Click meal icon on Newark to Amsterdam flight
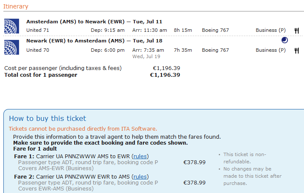Screen dimensions: 304x193 [297, 50]
